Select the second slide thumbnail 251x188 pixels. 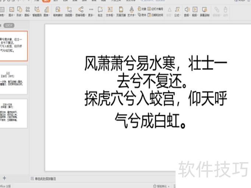(x=14, y=79)
